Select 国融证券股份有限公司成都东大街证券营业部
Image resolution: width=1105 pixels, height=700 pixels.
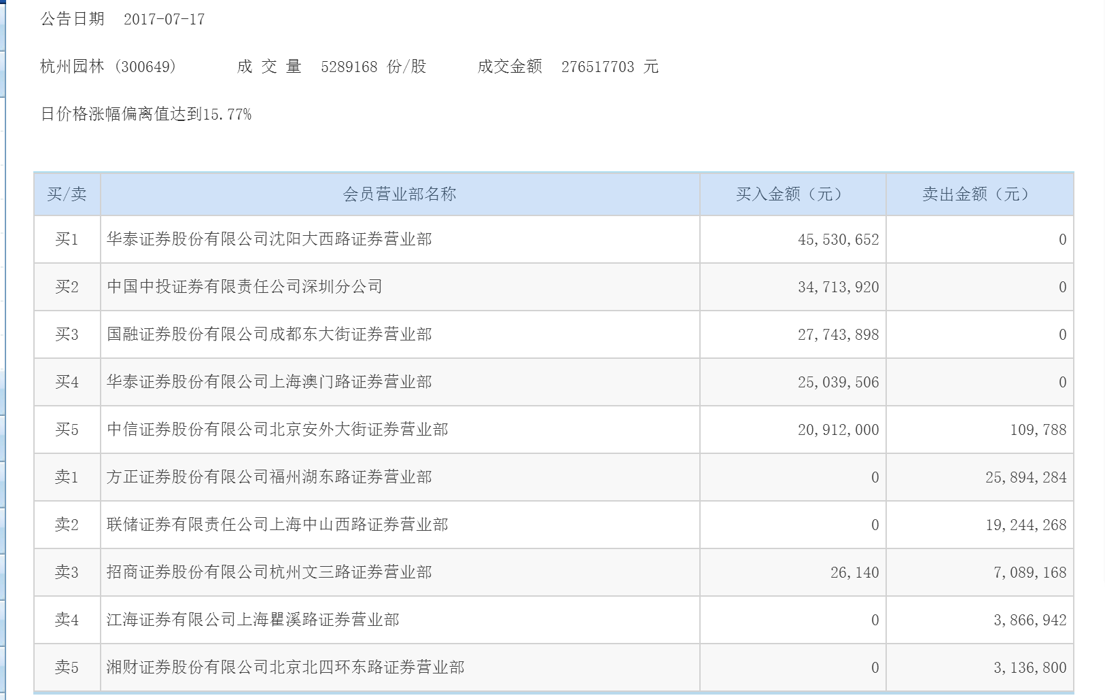[x=269, y=334]
